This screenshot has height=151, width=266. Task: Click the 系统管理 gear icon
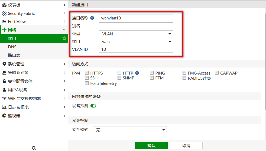tap(4, 64)
